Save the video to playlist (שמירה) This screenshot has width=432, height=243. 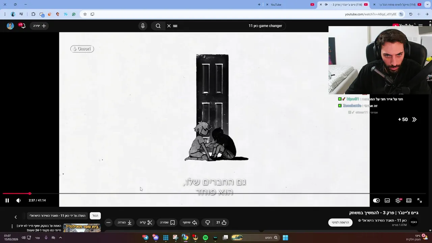[167, 222]
